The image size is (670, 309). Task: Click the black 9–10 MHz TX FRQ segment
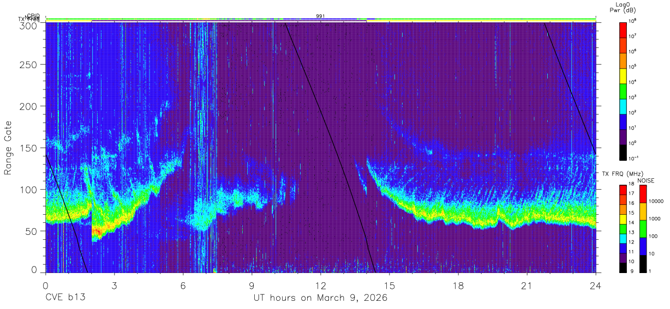coord(623,266)
